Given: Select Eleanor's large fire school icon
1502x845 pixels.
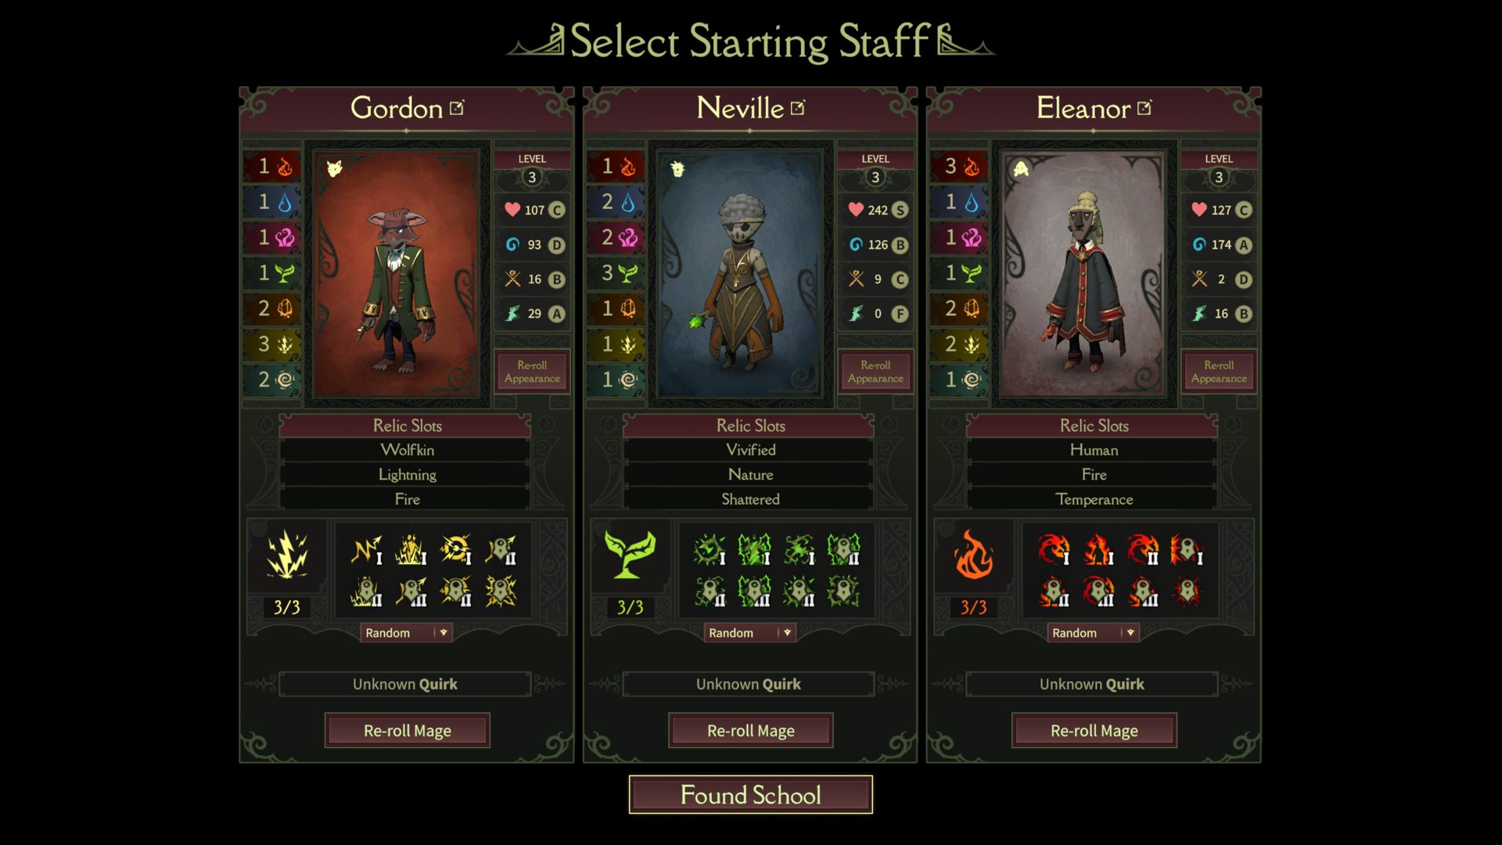Looking at the screenshot, I should (974, 555).
